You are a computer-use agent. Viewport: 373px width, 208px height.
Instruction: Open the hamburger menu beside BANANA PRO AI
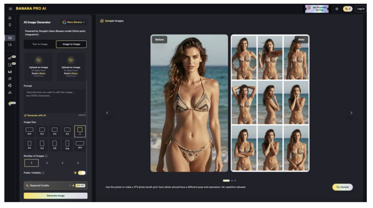tap(11, 9)
